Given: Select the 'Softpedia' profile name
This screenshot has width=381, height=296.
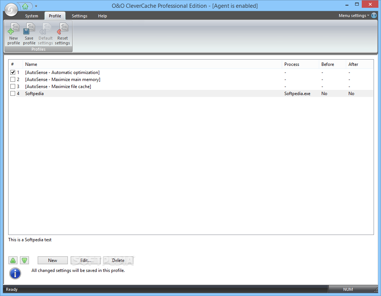Looking at the screenshot, I should point(34,94).
